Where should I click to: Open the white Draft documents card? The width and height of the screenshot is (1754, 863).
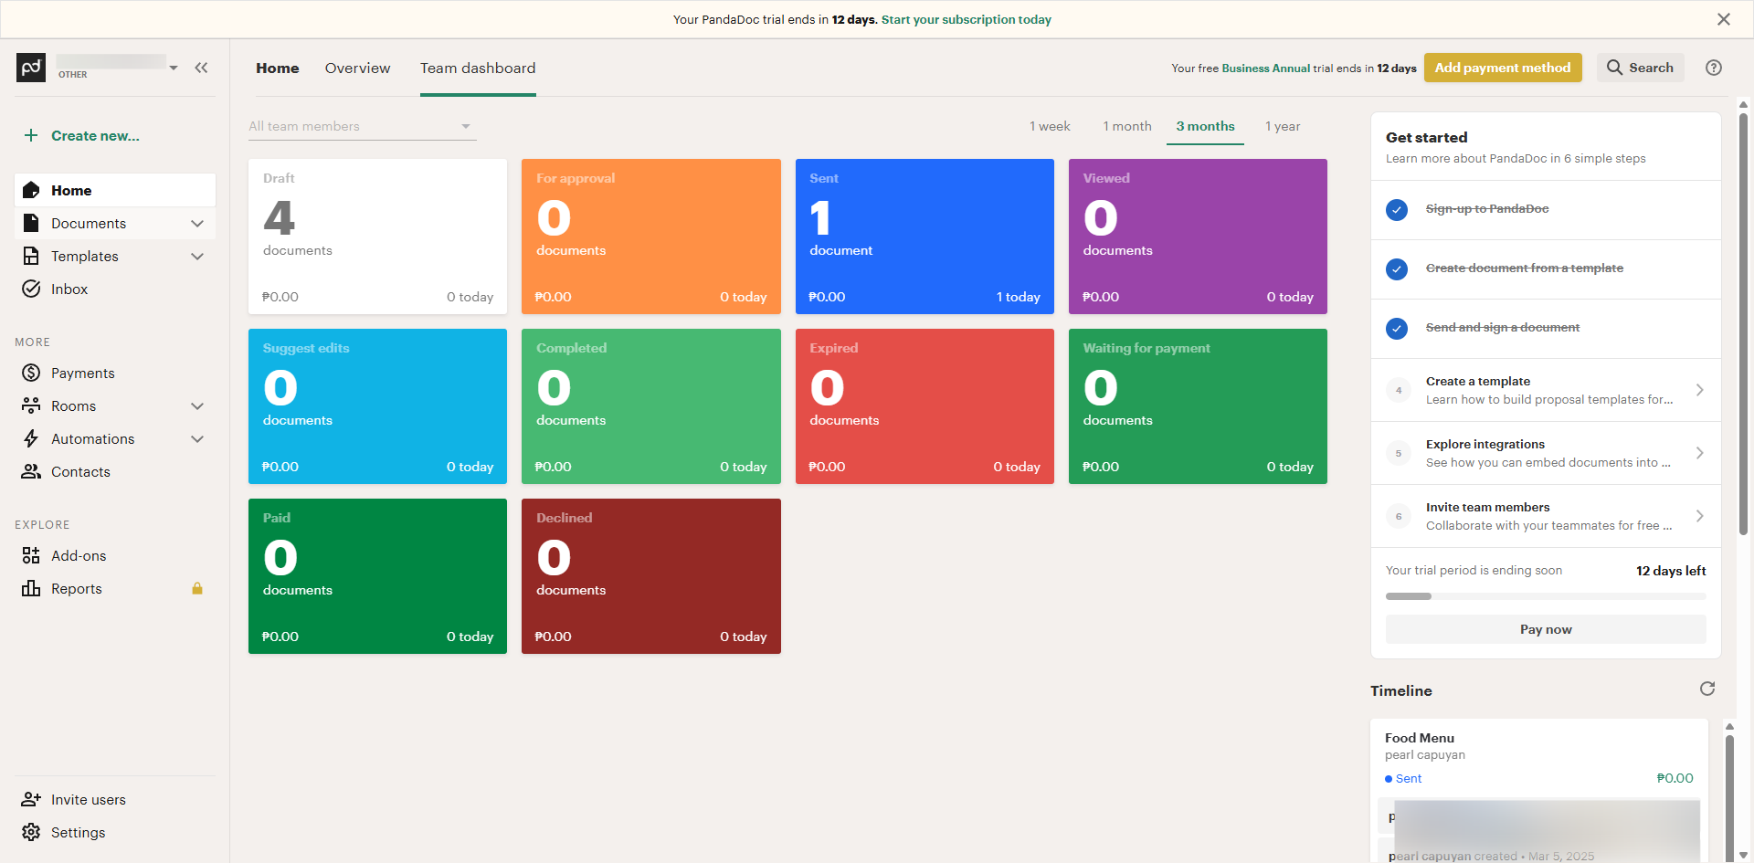[377, 237]
